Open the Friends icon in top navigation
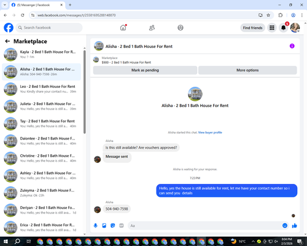The image size is (307, 246). point(152,28)
